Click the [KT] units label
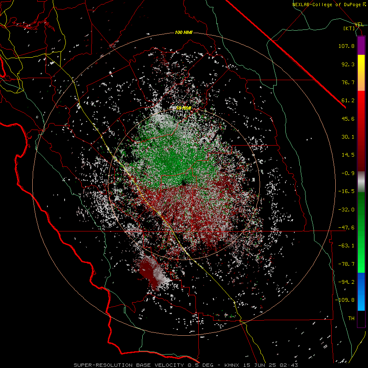This screenshot has height=368, width=368. point(349,28)
